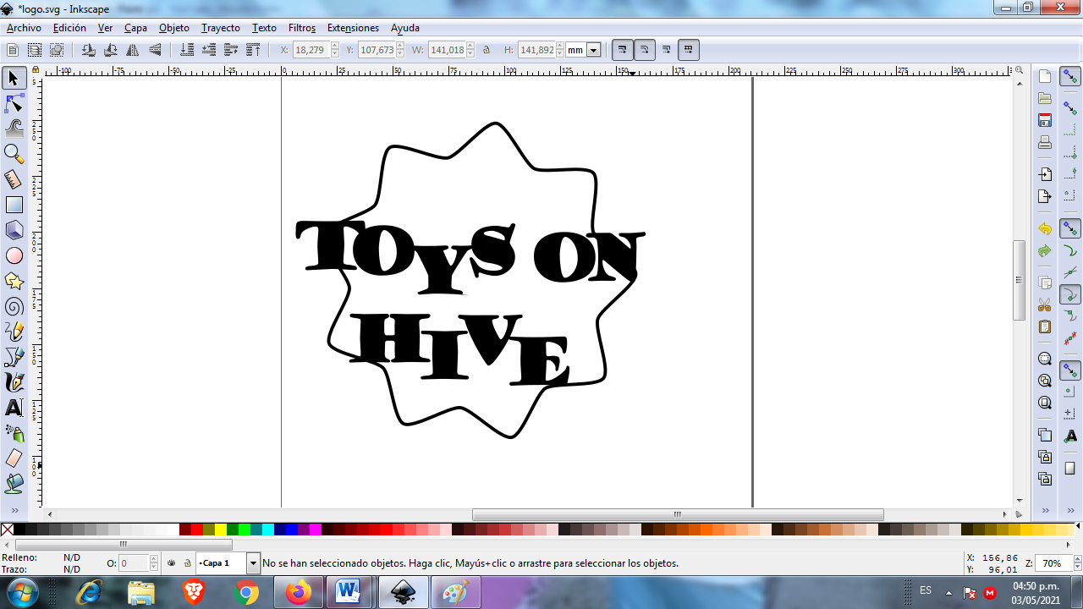Click Print document icon
This screenshot has height=609, width=1083.
click(1045, 142)
